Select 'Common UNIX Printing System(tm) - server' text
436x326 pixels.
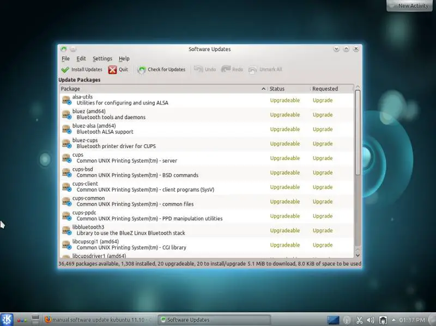127,161
